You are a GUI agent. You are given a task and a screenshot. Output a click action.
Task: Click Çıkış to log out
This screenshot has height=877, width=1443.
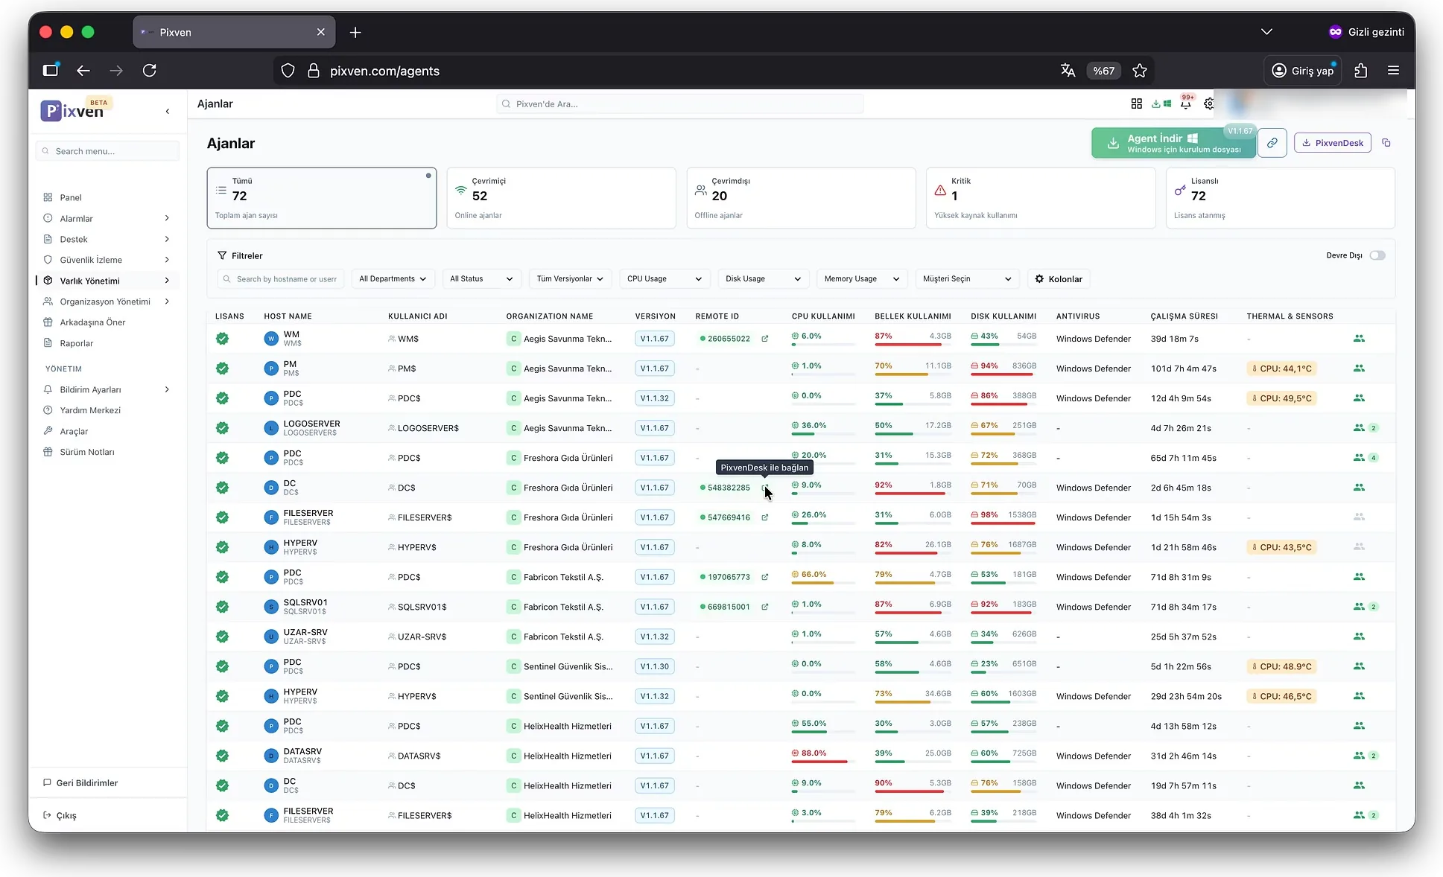click(x=60, y=816)
